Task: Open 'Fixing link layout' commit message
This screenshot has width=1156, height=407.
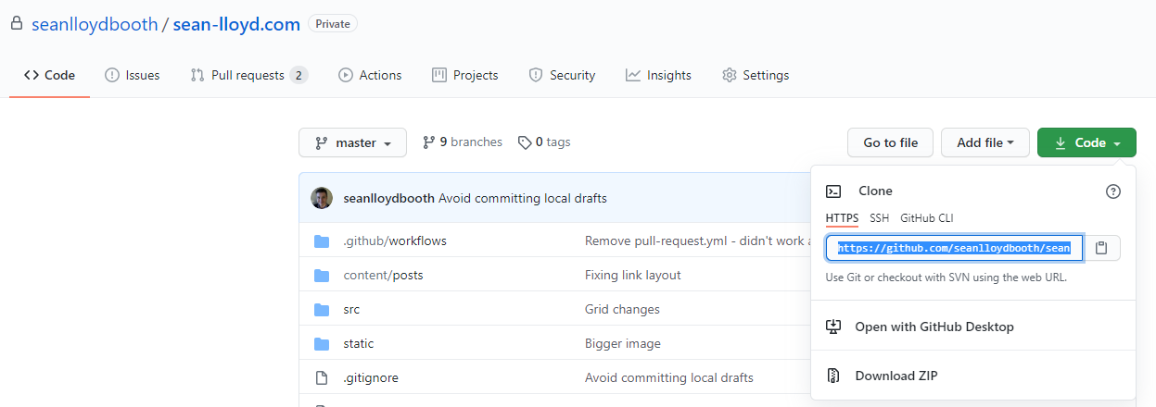Action: [633, 275]
